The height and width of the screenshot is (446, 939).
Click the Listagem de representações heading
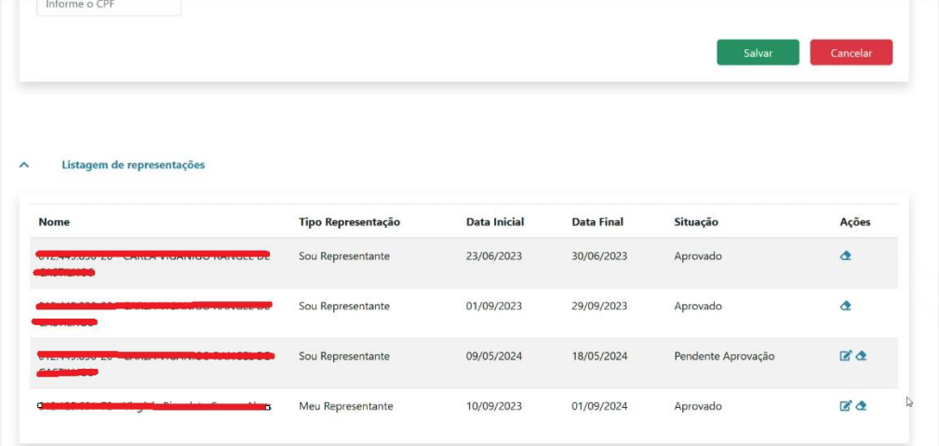[133, 165]
